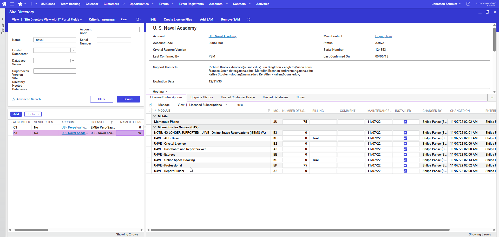This screenshot has height=237, width=499.
Task: Sort by the Licensee column sort icon
Action: [x=112, y=122]
